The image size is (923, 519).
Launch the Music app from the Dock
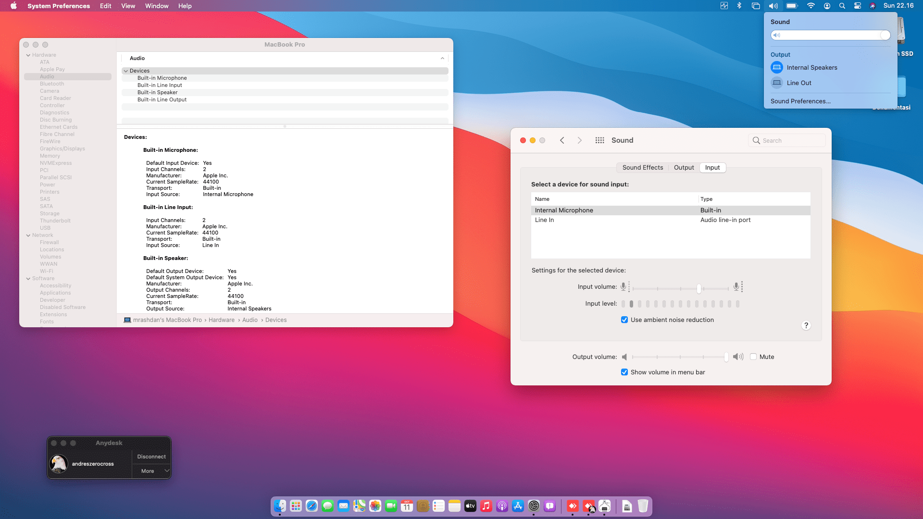point(486,506)
